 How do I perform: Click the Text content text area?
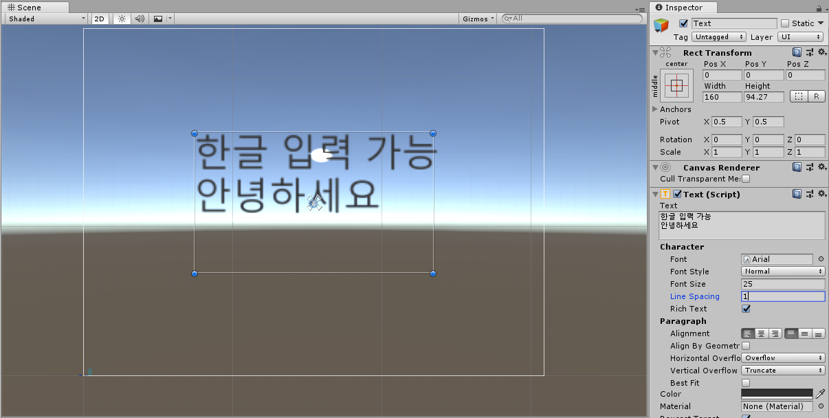click(742, 225)
